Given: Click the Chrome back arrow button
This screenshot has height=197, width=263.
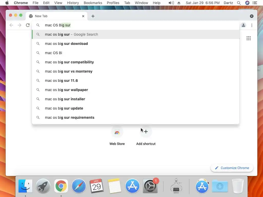Looking at the screenshot, I should point(11,25).
